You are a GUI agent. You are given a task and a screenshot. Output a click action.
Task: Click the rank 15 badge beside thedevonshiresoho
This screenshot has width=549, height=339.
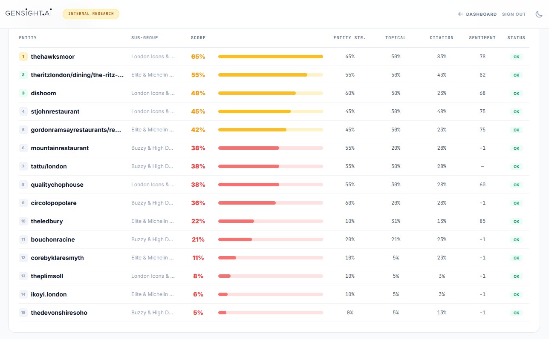pyautogui.click(x=23, y=313)
